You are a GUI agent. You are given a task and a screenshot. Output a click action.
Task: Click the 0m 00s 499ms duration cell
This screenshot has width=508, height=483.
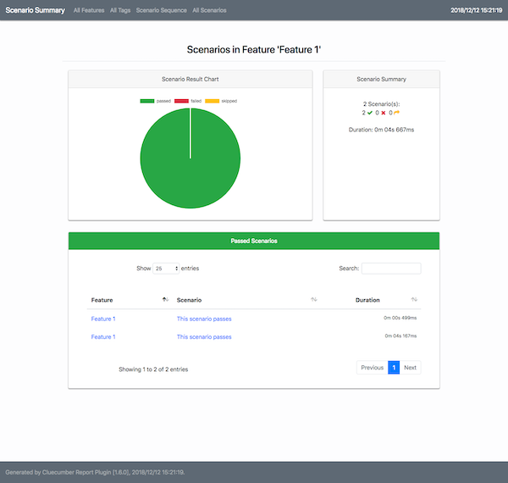pos(400,318)
